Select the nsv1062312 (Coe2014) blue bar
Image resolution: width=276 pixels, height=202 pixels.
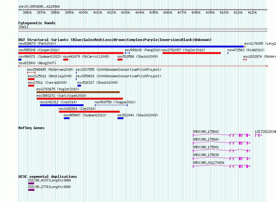point(62,105)
